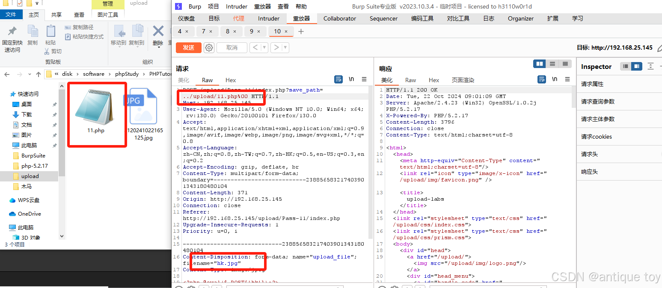
Task: Close Repeater tab 10
Action: [x=286, y=31]
